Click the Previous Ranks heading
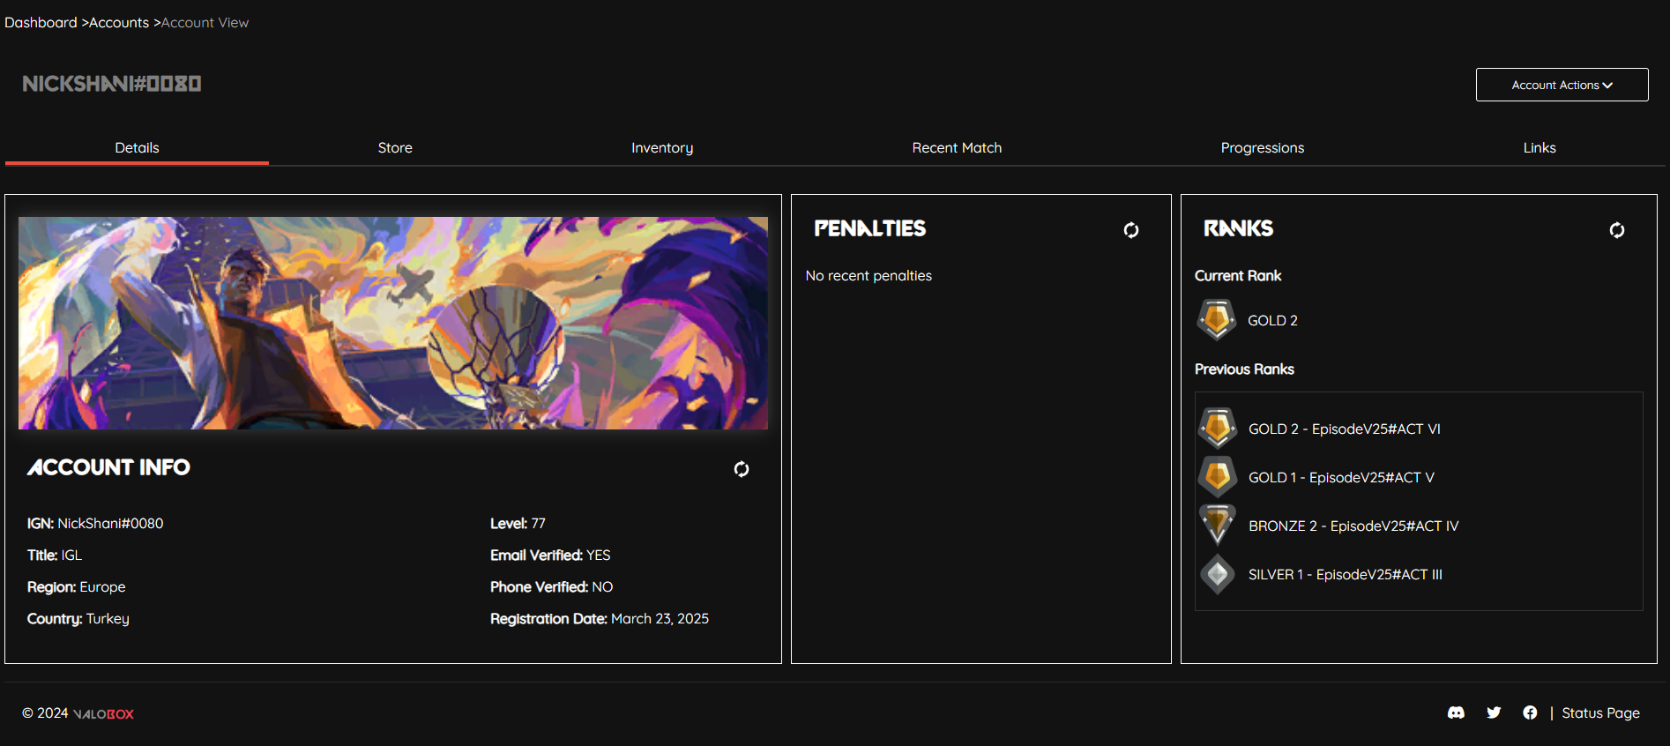 [1244, 369]
